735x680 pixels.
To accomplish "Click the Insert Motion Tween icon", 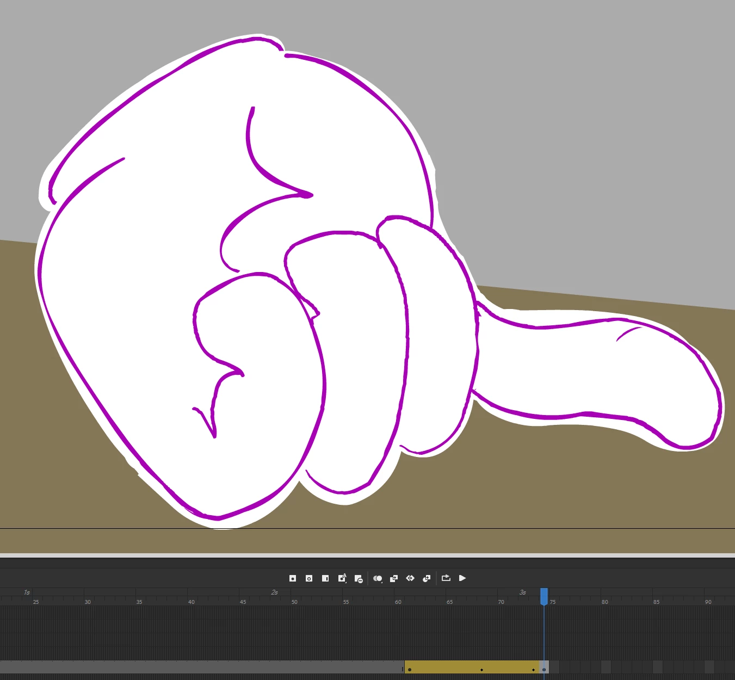I will [x=410, y=578].
